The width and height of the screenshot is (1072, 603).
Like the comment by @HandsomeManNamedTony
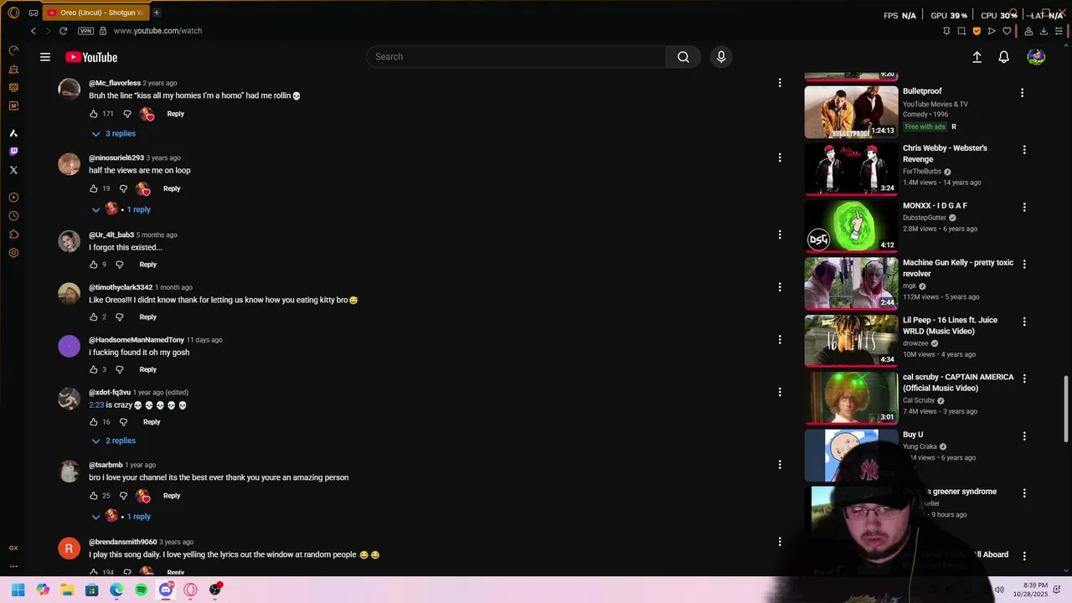(94, 369)
